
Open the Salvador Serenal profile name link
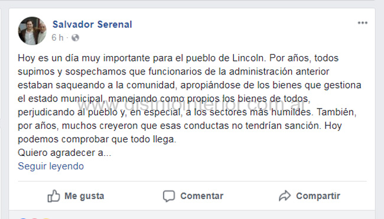[92, 24]
